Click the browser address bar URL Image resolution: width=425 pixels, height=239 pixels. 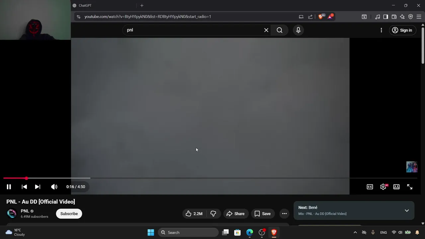(x=148, y=17)
